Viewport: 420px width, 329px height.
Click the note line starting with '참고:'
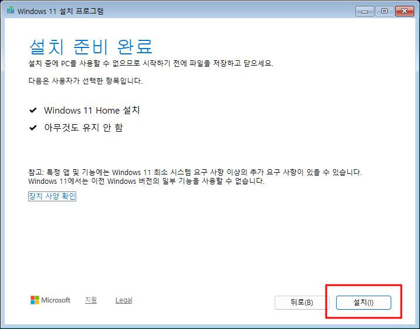(x=195, y=172)
